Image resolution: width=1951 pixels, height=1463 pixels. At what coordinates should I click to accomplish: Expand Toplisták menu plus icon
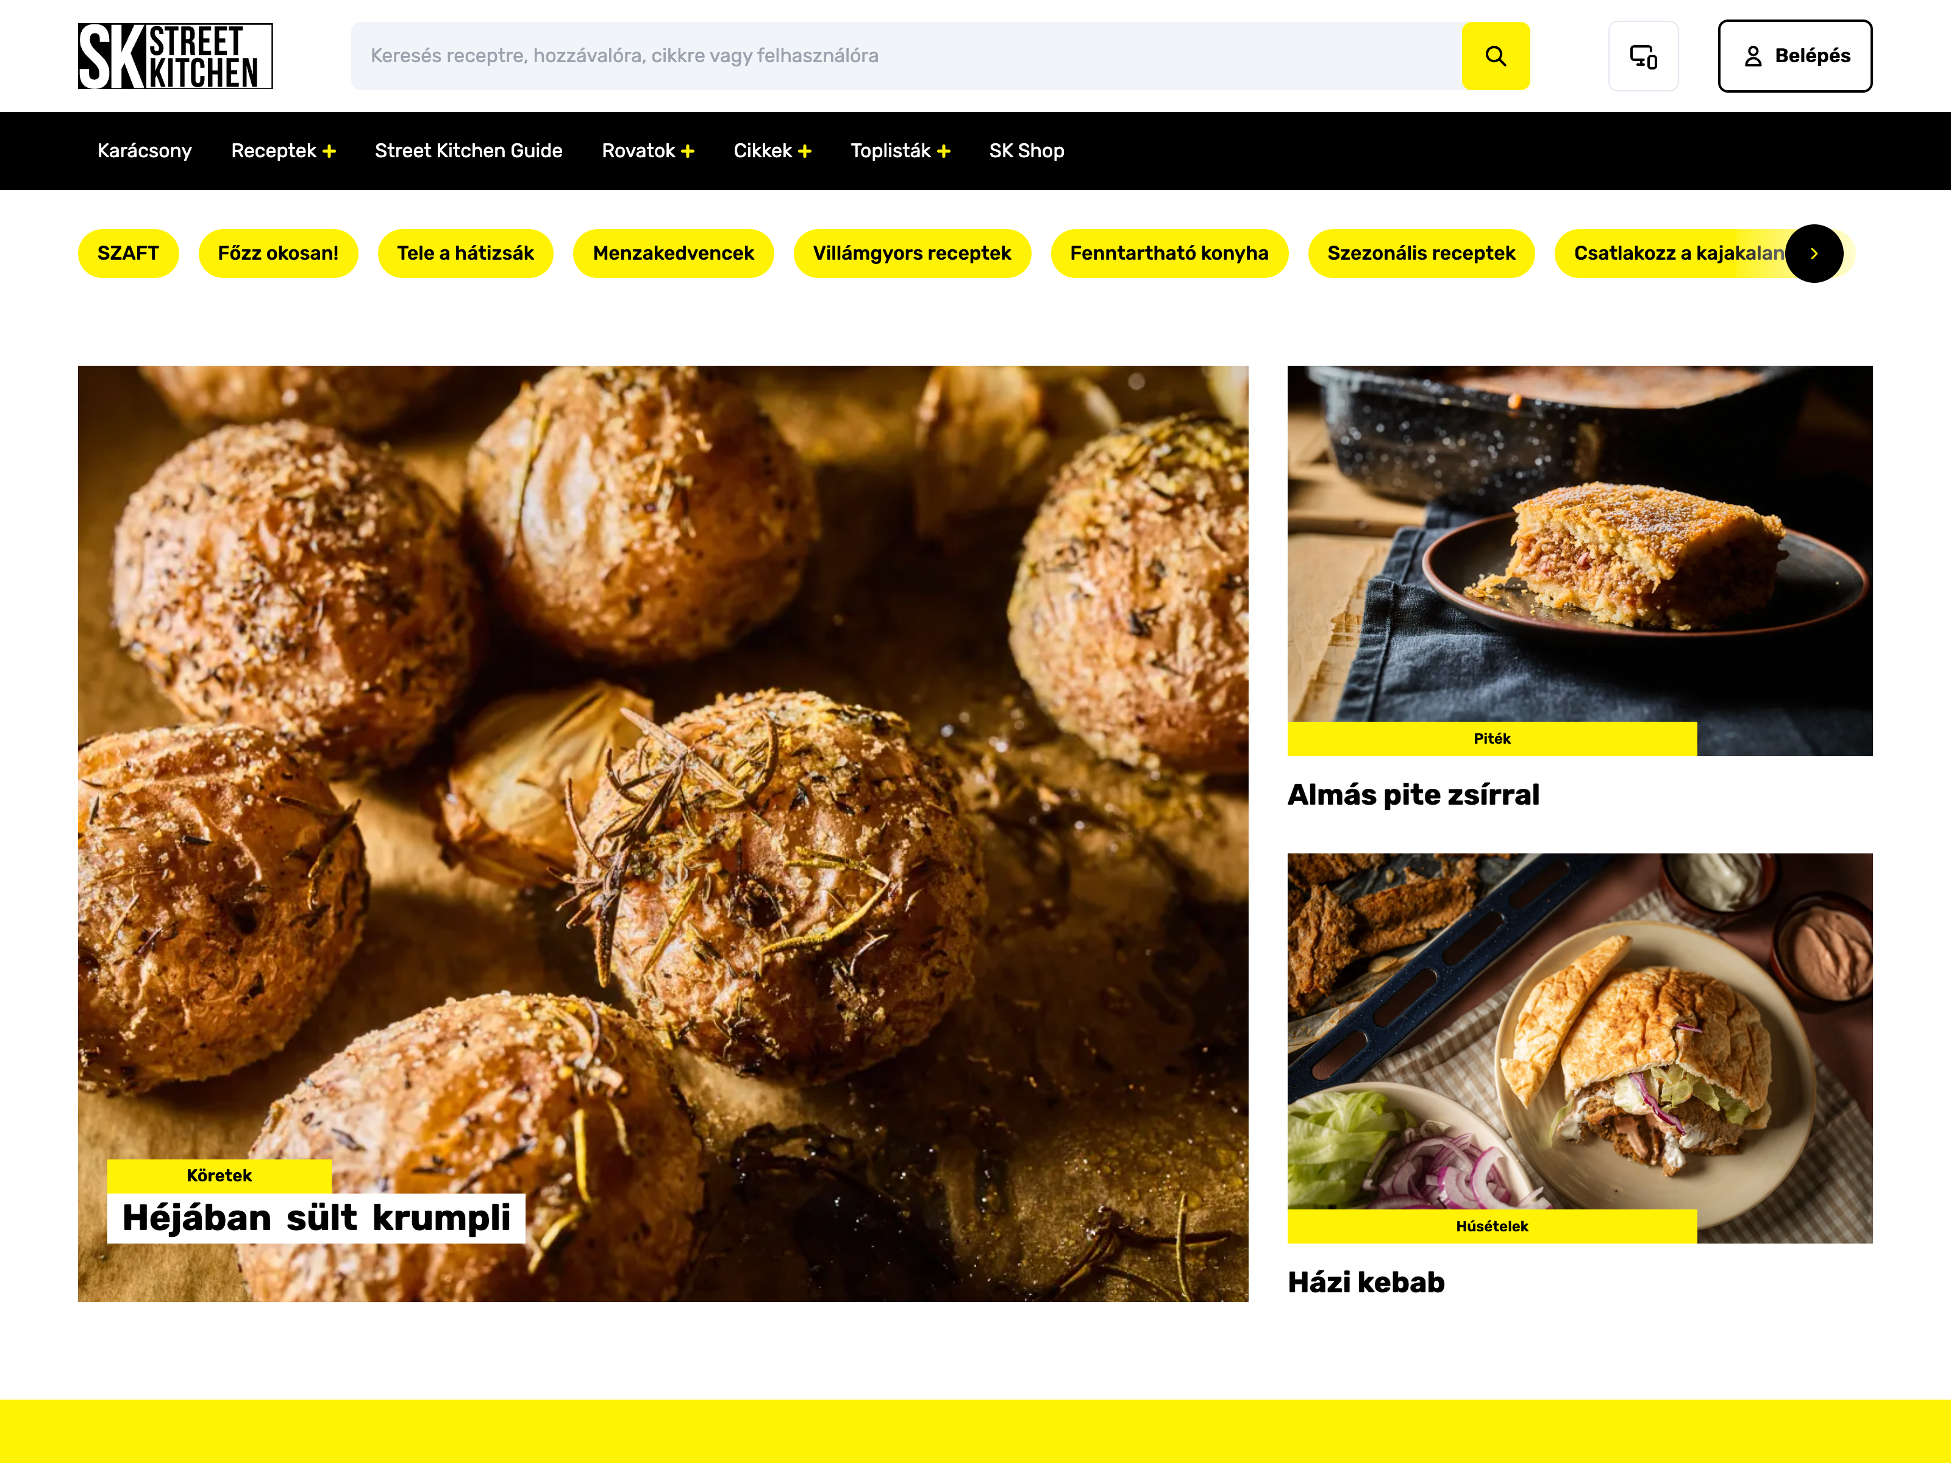coord(944,152)
